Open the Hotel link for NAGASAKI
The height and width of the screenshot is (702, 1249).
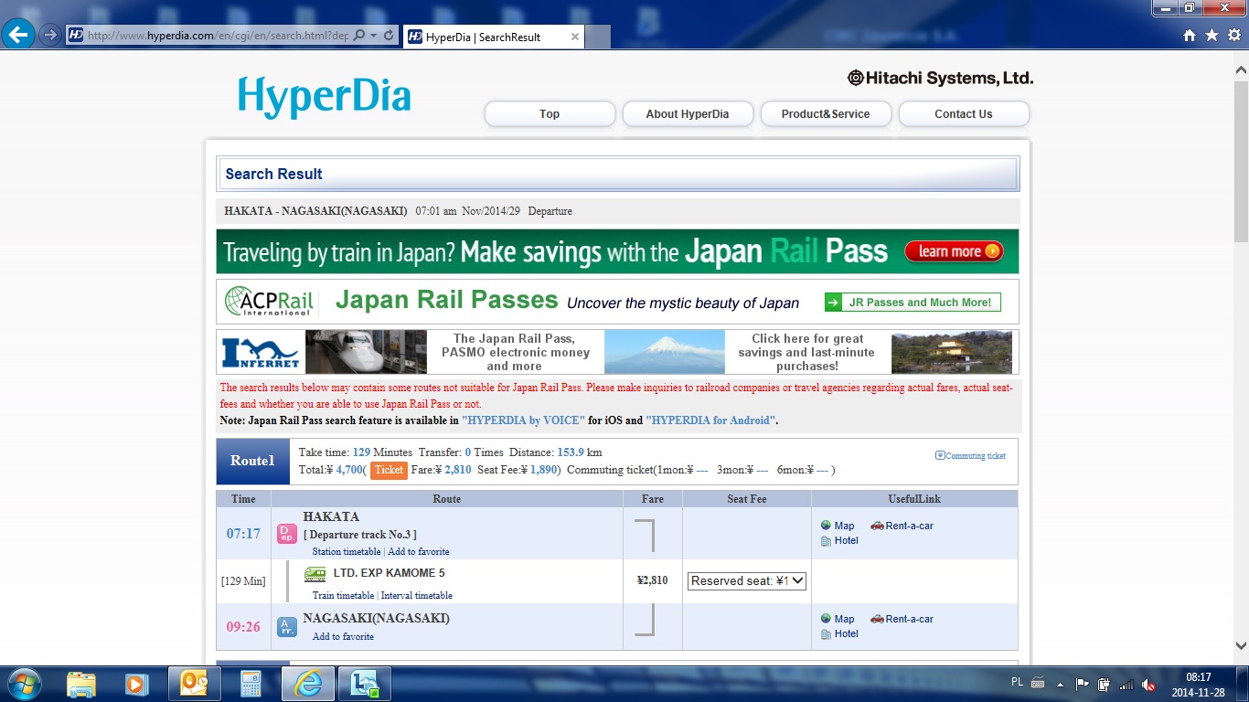point(839,634)
